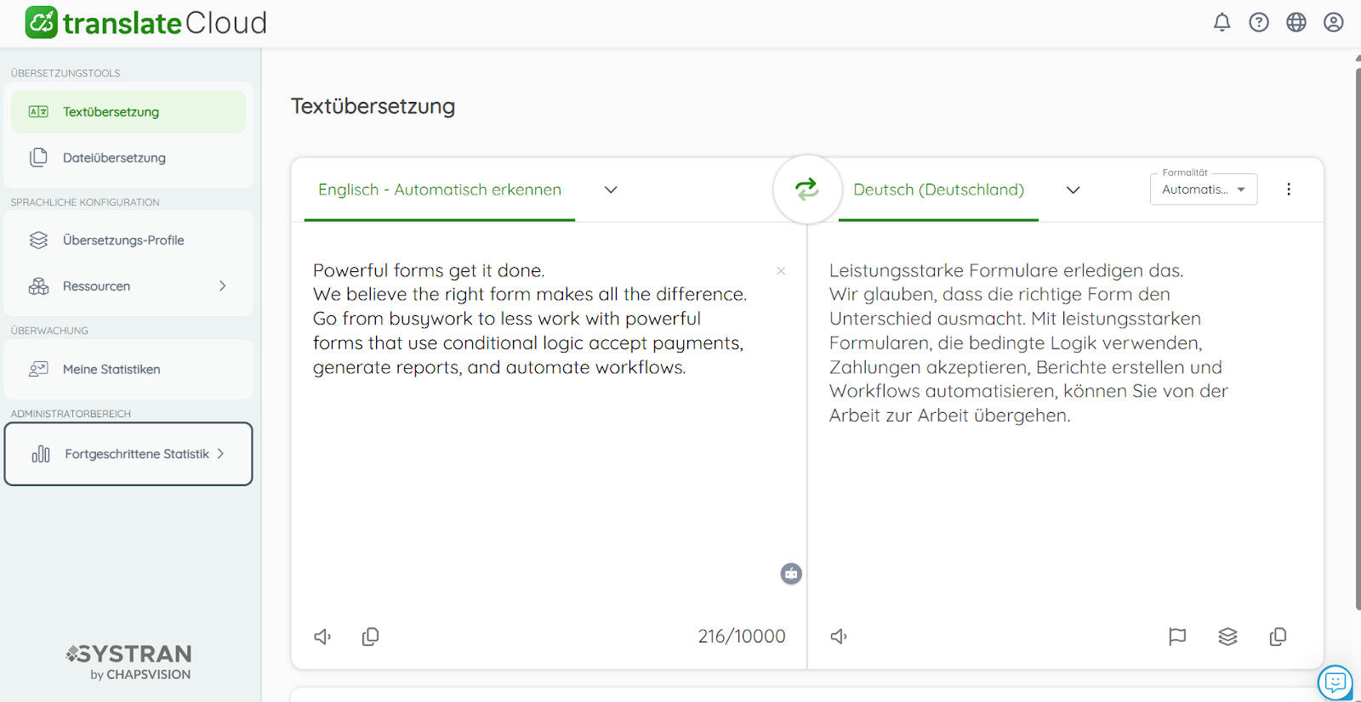
Task: Flag the translation for feedback
Action: click(1177, 636)
